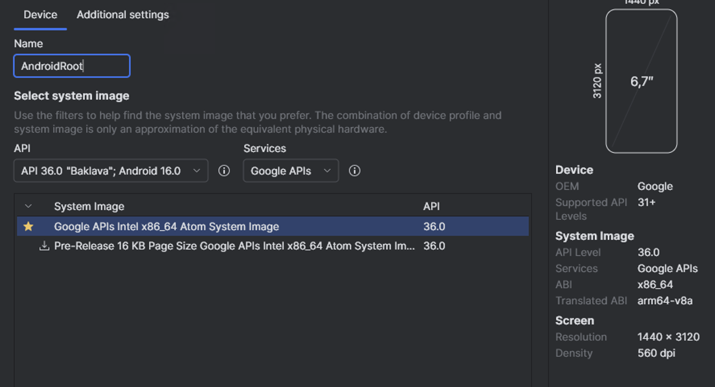Open the Services dropdown showing Google APIs
Viewport: 715px width, 387px height.
point(291,171)
